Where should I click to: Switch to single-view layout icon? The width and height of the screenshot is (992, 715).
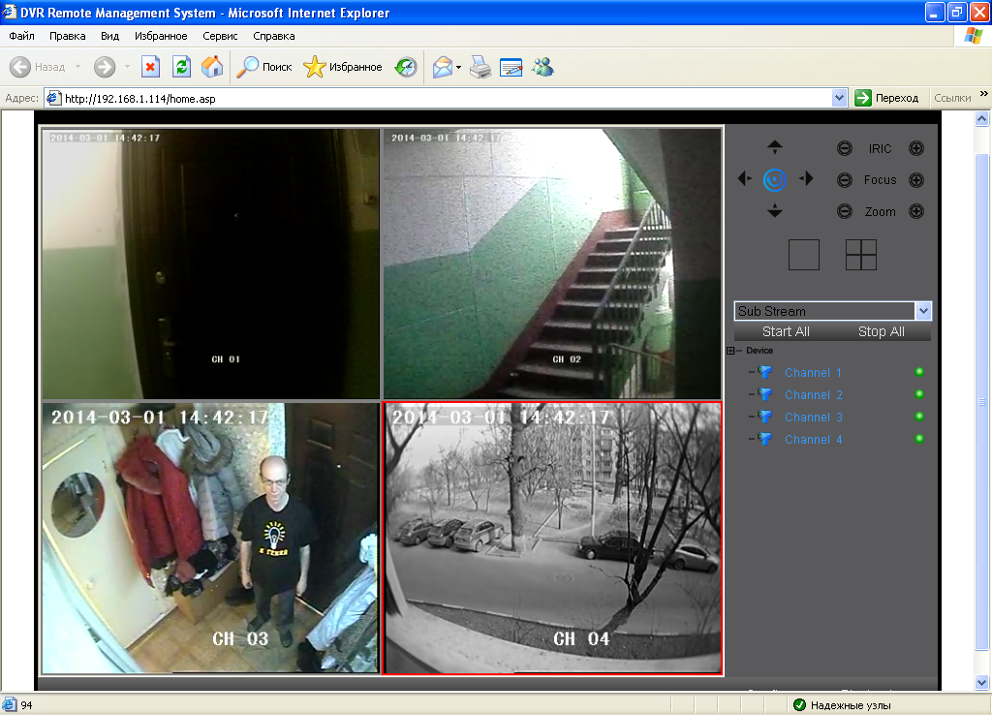pos(803,254)
